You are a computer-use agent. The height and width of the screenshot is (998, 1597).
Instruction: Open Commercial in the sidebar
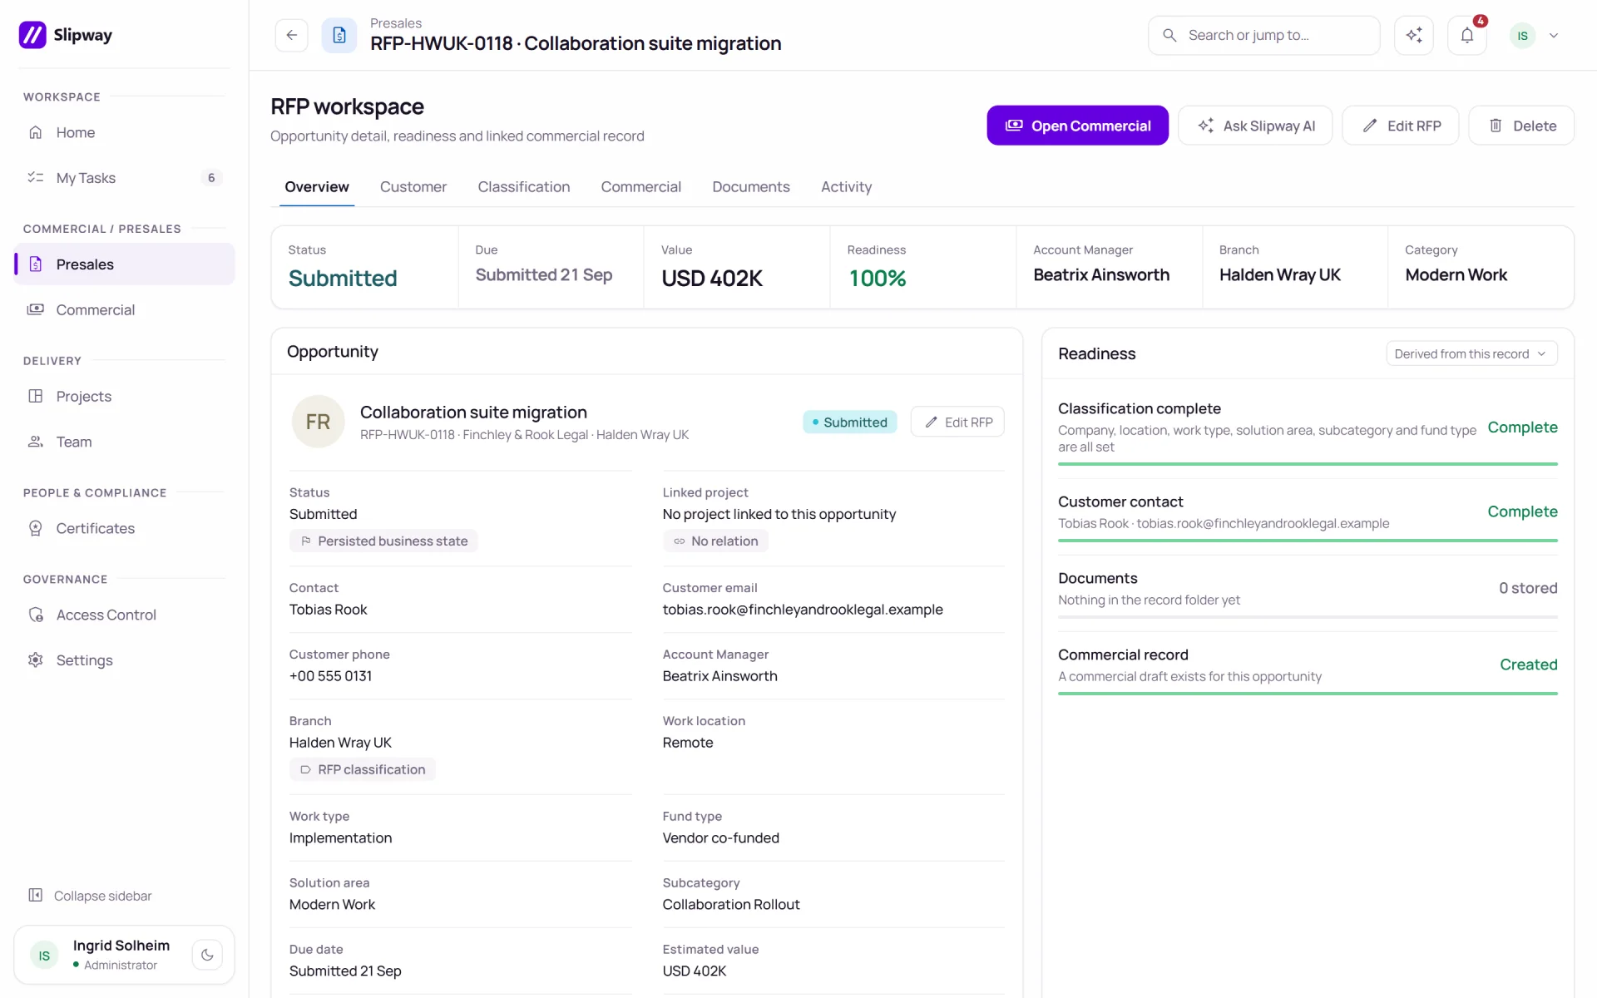tap(124, 309)
